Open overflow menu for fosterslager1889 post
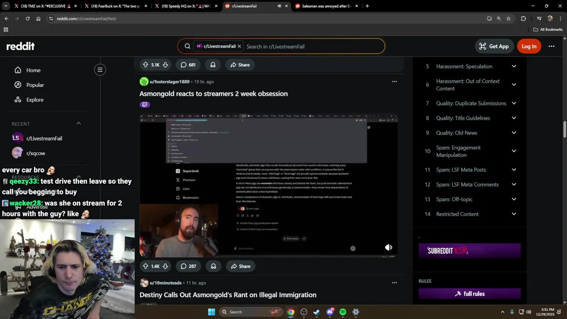 [394, 82]
